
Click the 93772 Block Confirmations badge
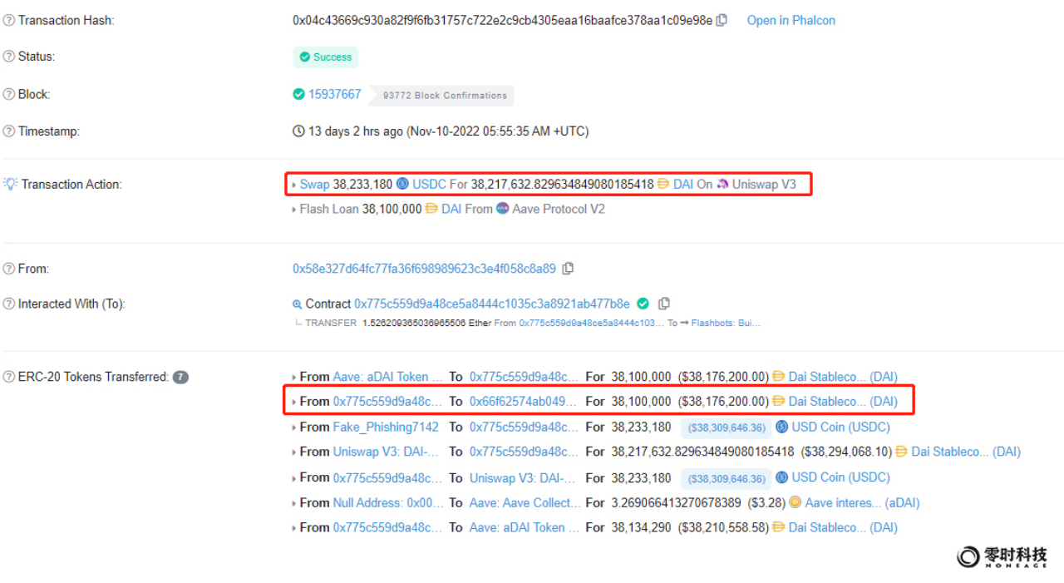pyautogui.click(x=444, y=96)
